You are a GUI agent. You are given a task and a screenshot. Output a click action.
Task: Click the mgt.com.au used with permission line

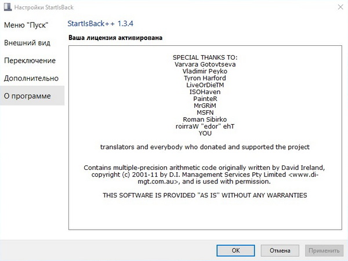pos(204,182)
